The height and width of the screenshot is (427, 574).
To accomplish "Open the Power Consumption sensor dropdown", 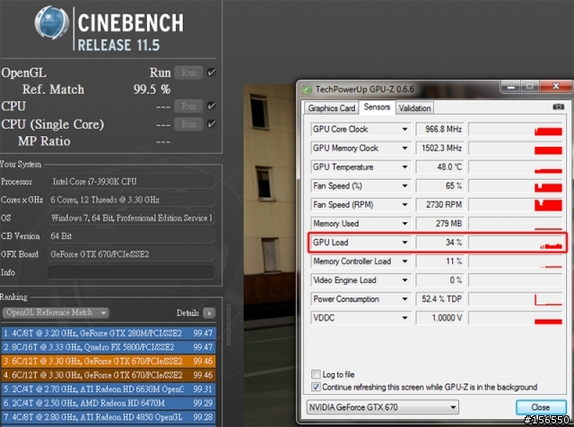I will 404,299.
